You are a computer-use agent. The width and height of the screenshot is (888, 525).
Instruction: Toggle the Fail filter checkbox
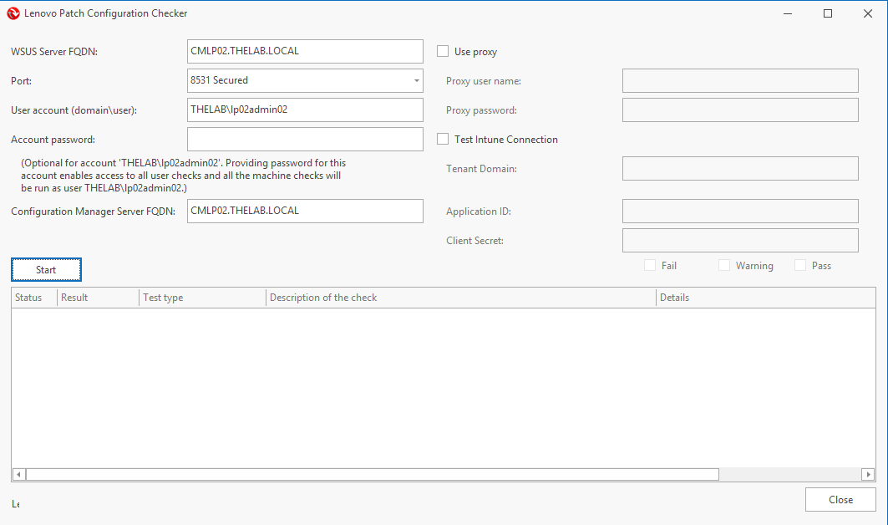[x=650, y=265]
